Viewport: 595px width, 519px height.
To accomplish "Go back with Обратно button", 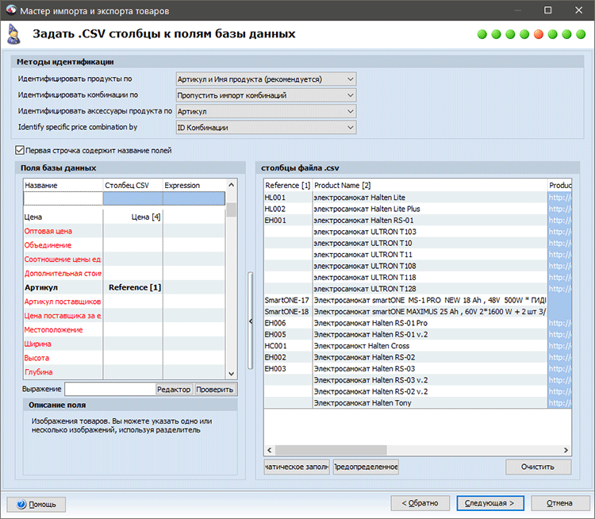I will (x=420, y=503).
